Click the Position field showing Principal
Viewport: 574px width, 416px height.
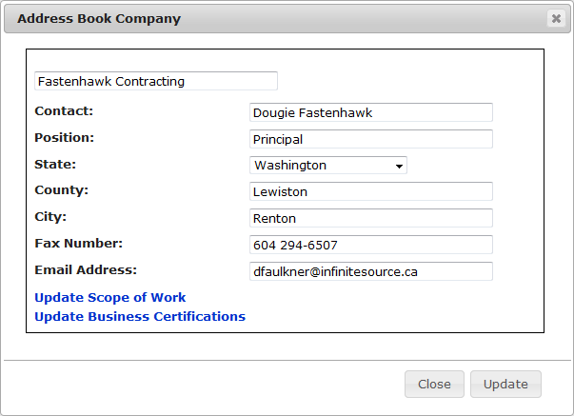tap(370, 139)
